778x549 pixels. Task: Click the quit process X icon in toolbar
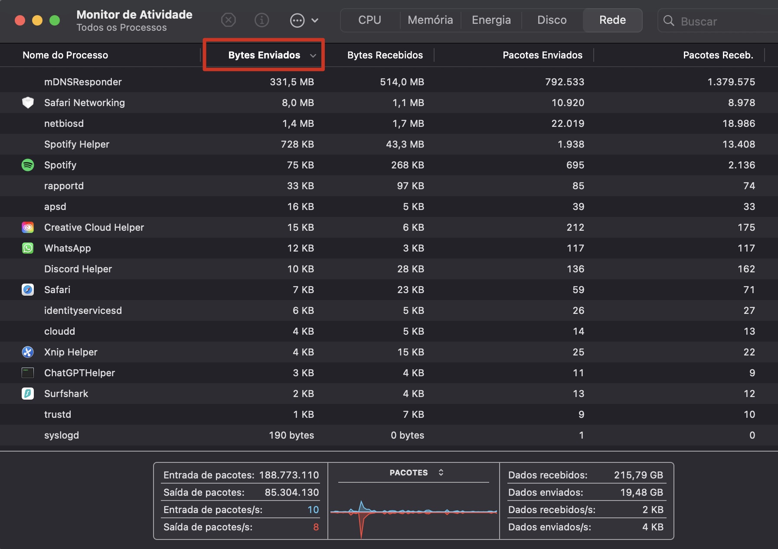(229, 20)
